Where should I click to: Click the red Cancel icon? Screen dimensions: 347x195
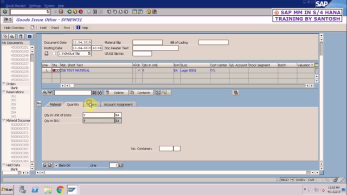pos(81,12)
